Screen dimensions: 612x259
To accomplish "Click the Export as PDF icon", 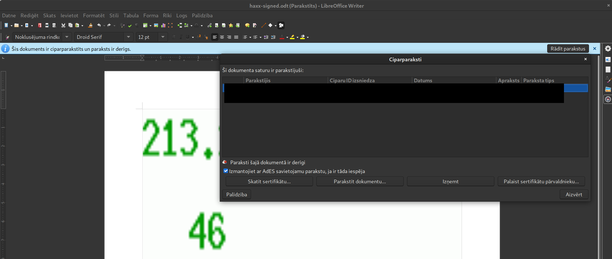I will coord(40,26).
